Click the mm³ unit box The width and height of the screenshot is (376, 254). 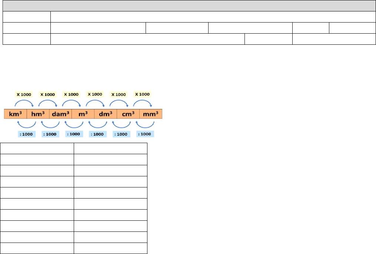(151, 114)
